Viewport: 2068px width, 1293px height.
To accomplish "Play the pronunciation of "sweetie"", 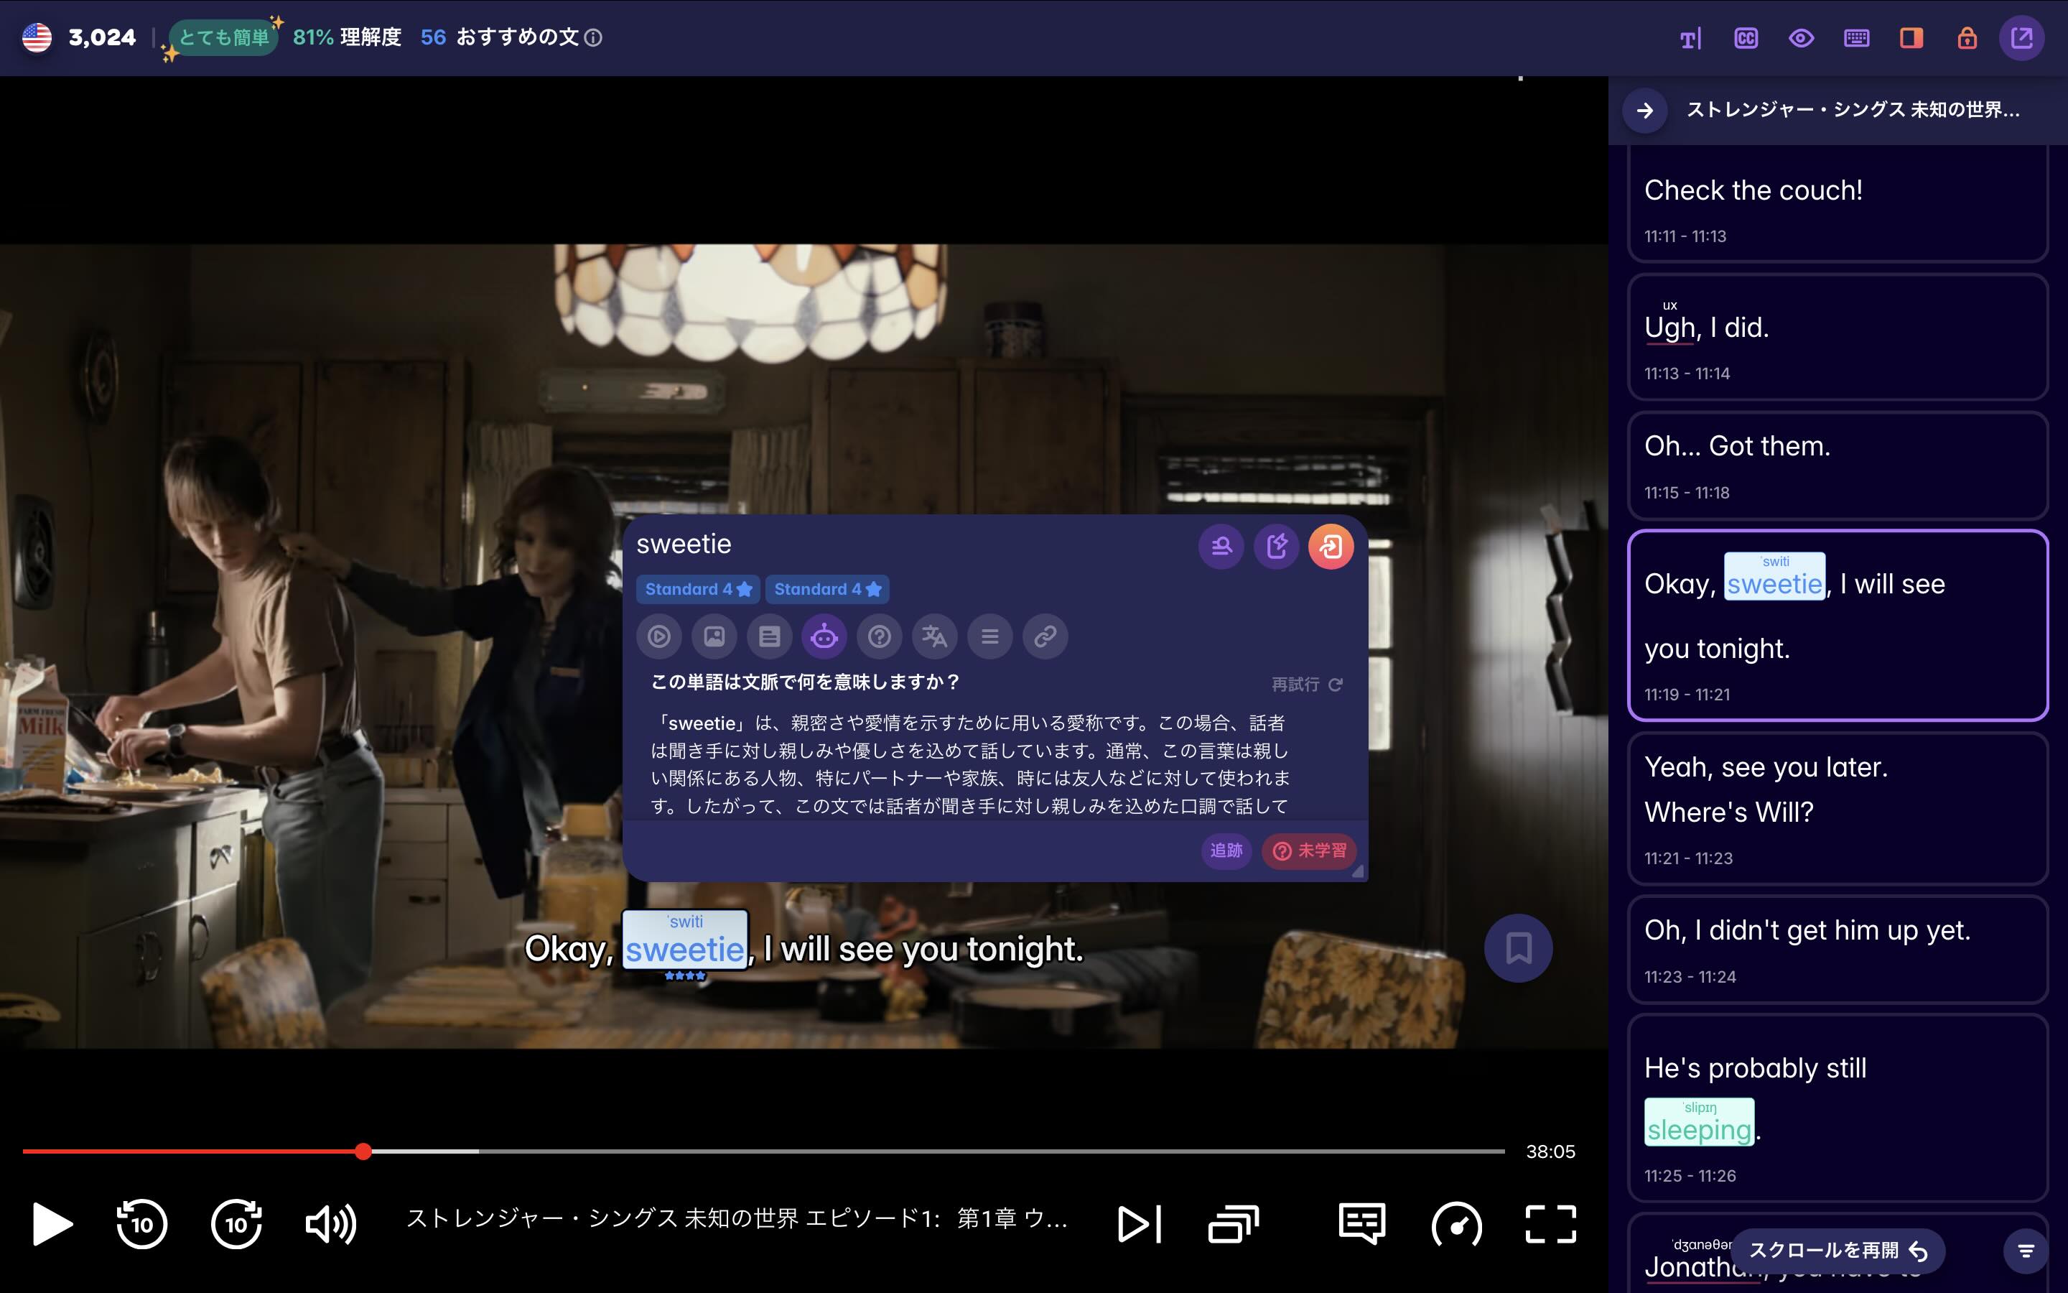I will pos(659,636).
